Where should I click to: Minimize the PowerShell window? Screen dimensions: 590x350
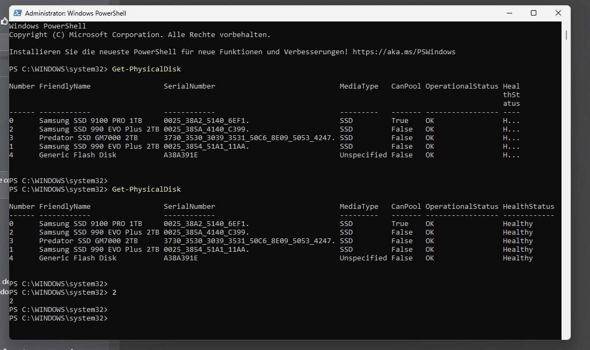507,13
